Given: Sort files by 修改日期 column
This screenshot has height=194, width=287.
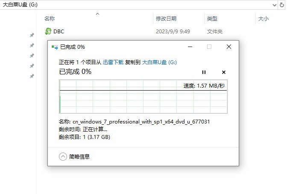Looking at the screenshot, I should point(166,18).
